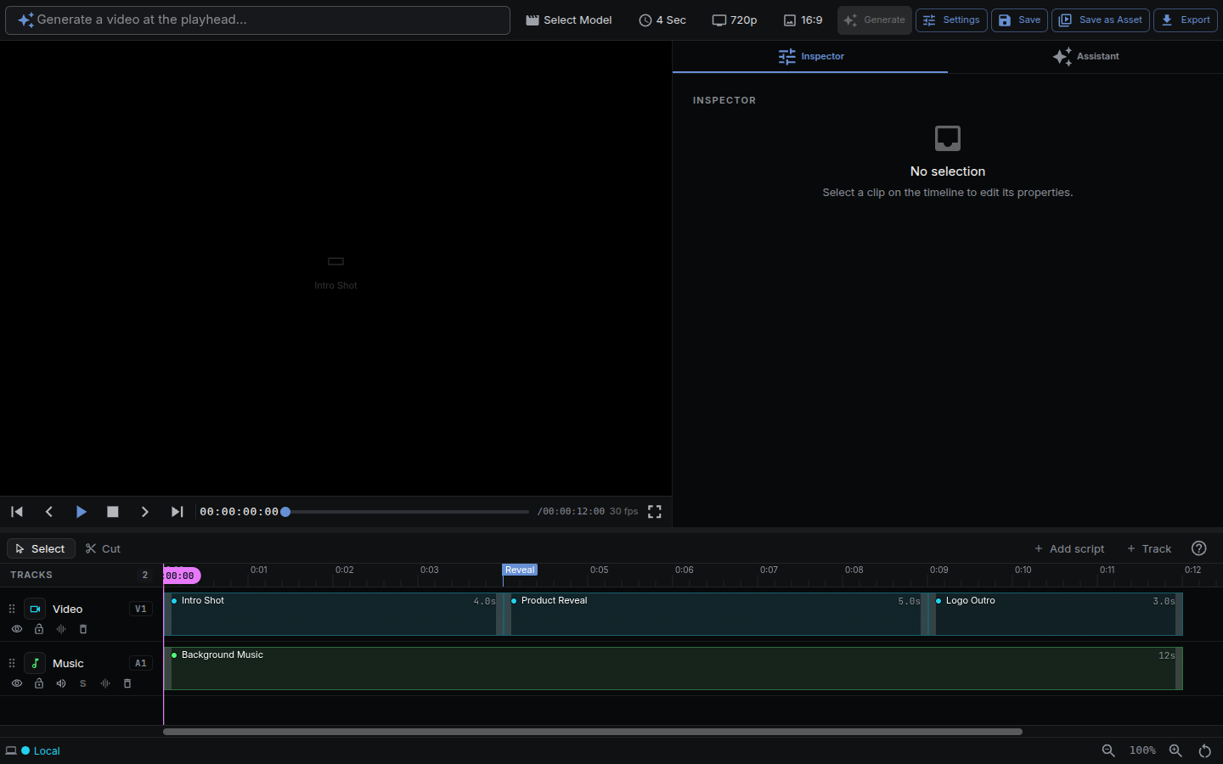Solo the Music track
Image resolution: width=1223 pixels, height=764 pixels.
tap(83, 683)
